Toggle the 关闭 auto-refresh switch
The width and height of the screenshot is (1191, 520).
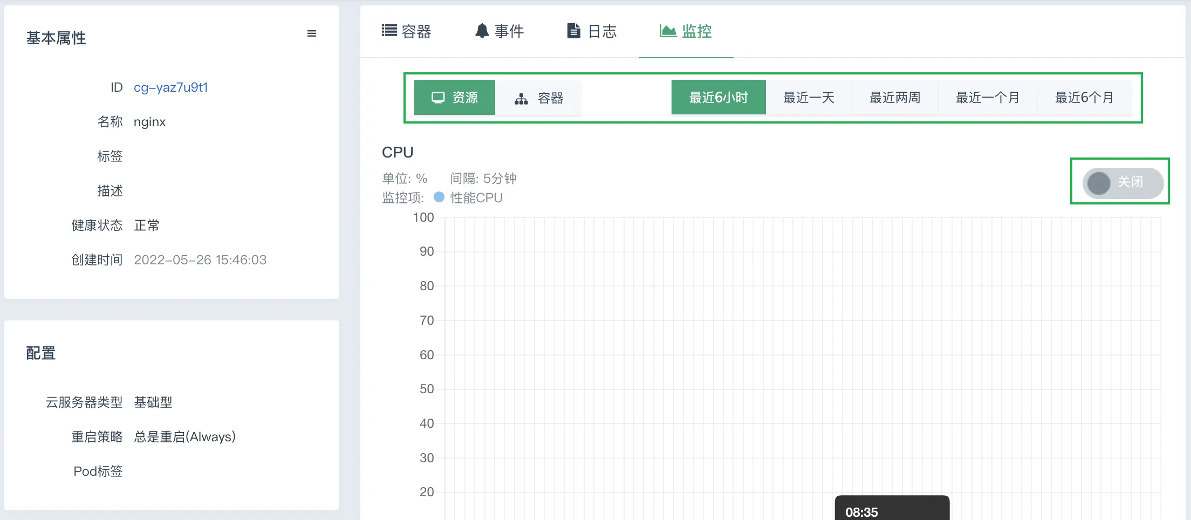pos(1122,183)
